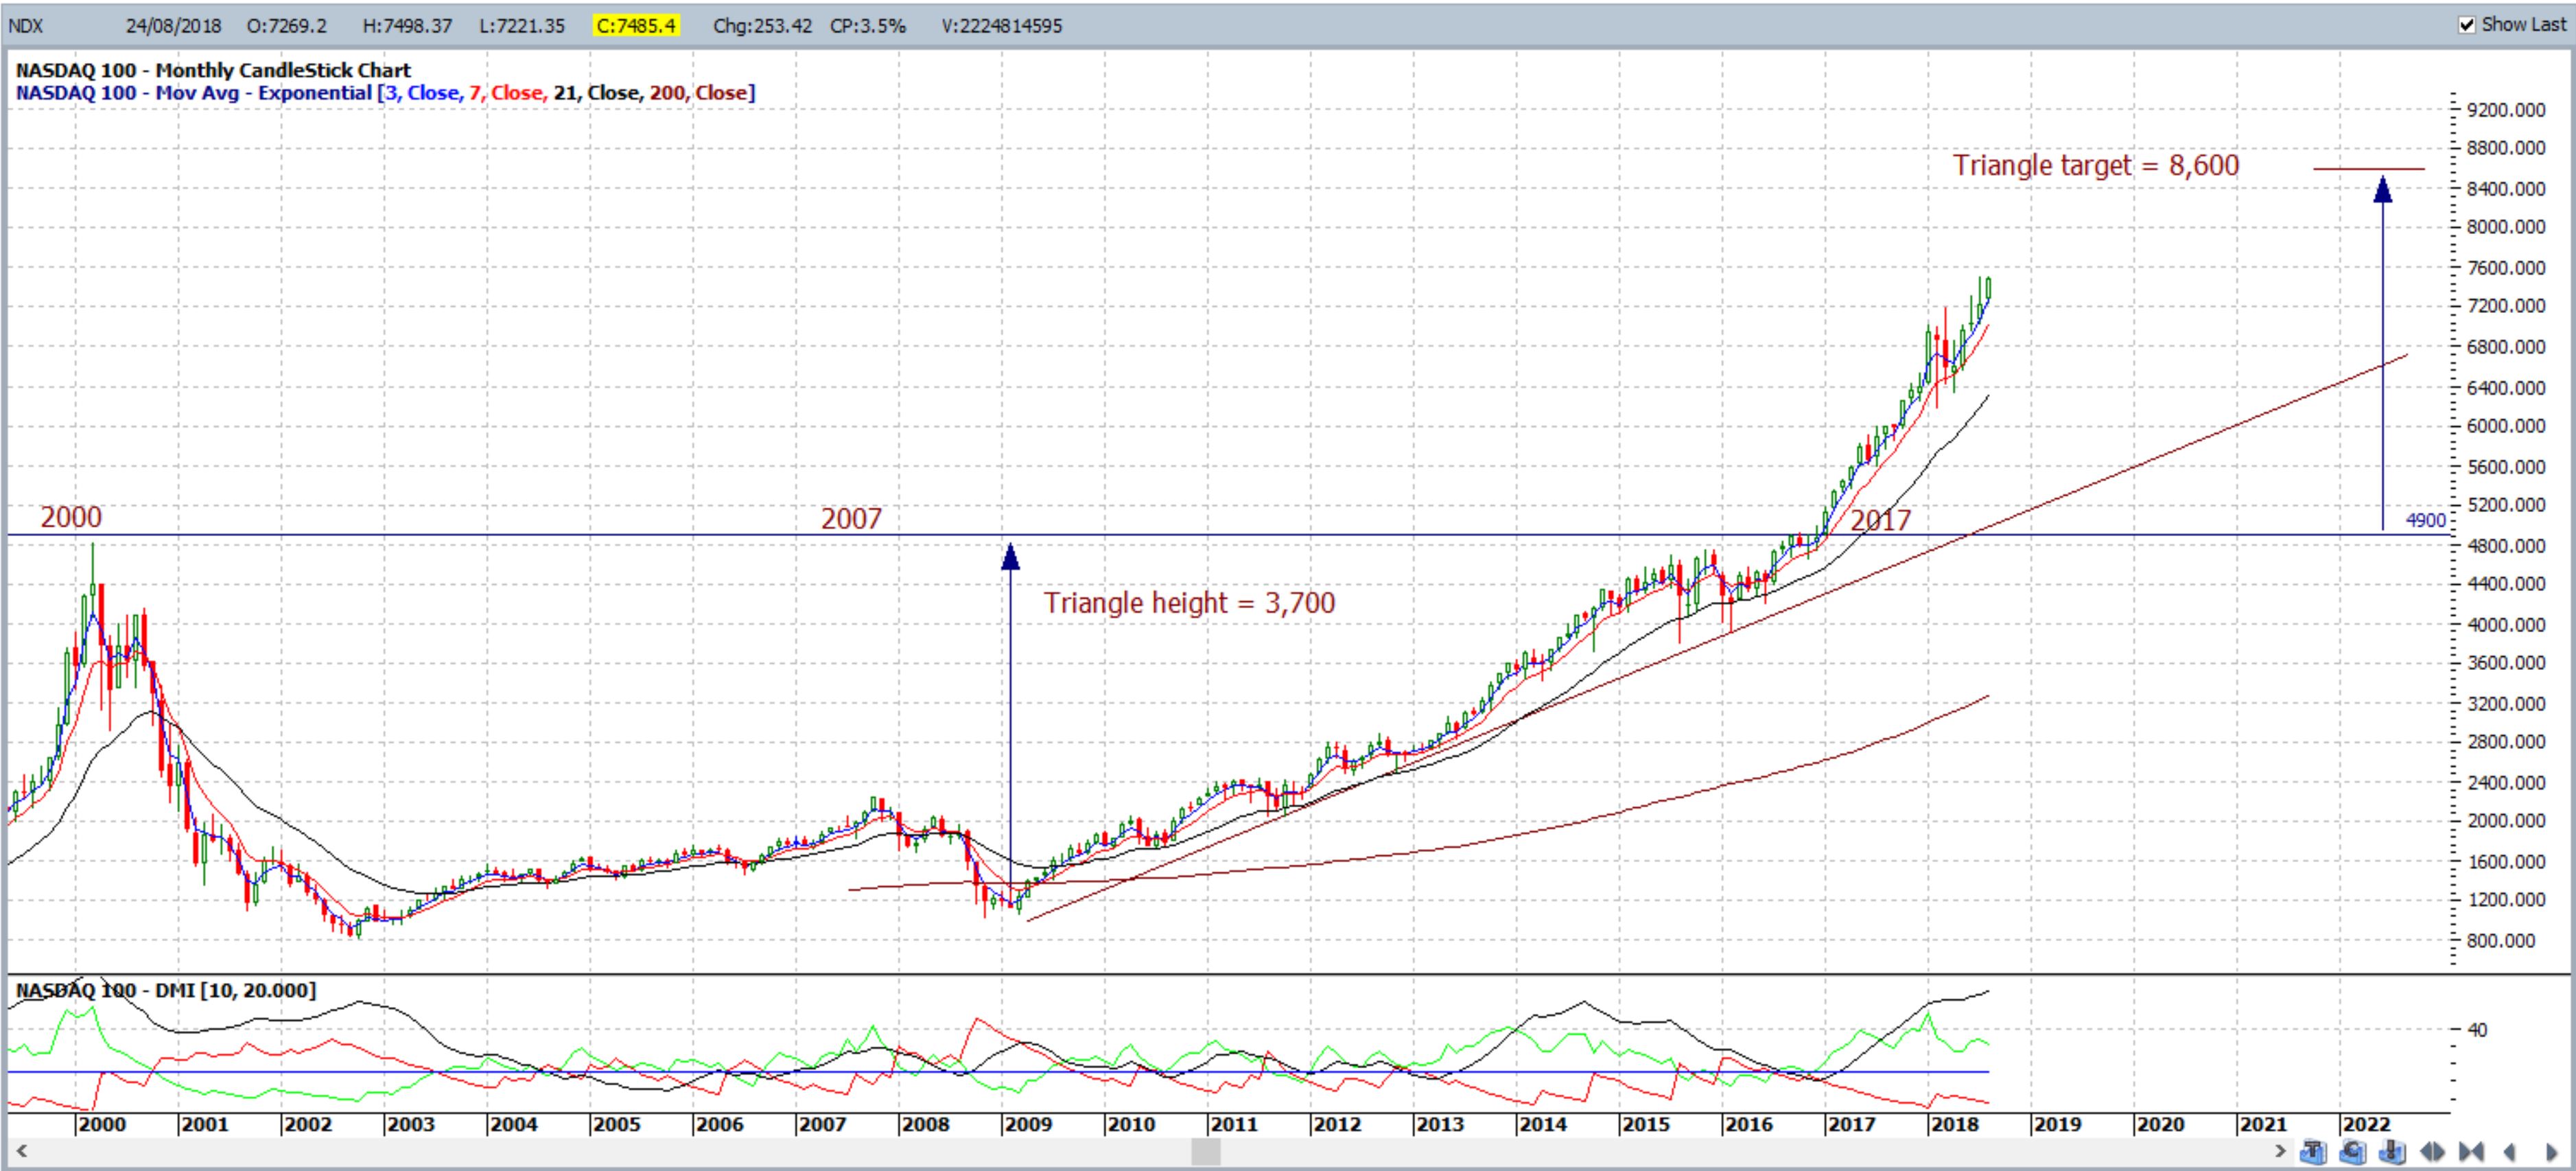Click the 2017 annotation near breakout
2576x1171 pixels.
pos(1880,520)
